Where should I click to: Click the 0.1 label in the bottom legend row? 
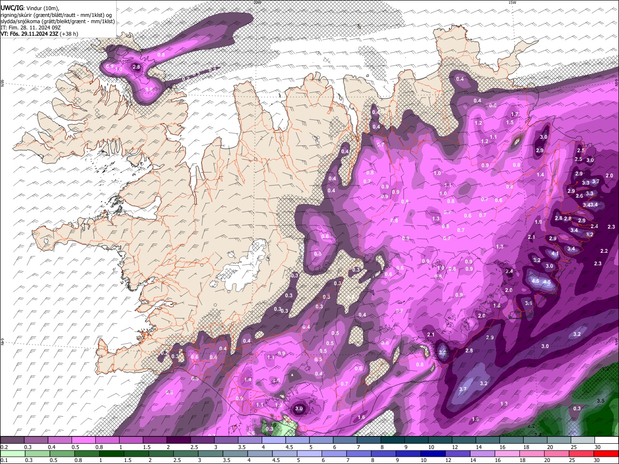pos(4,460)
